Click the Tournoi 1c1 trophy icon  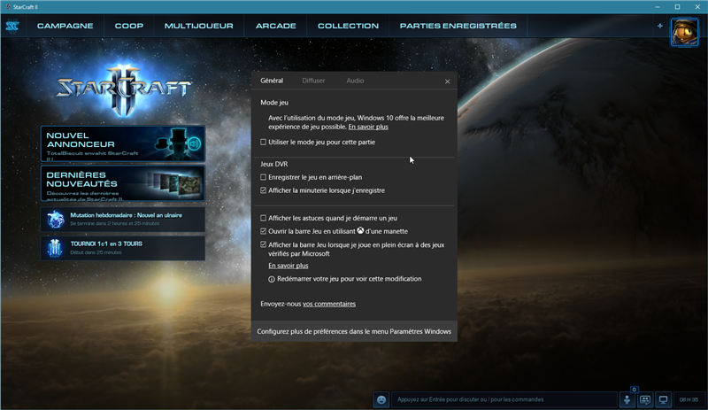point(55,248)
